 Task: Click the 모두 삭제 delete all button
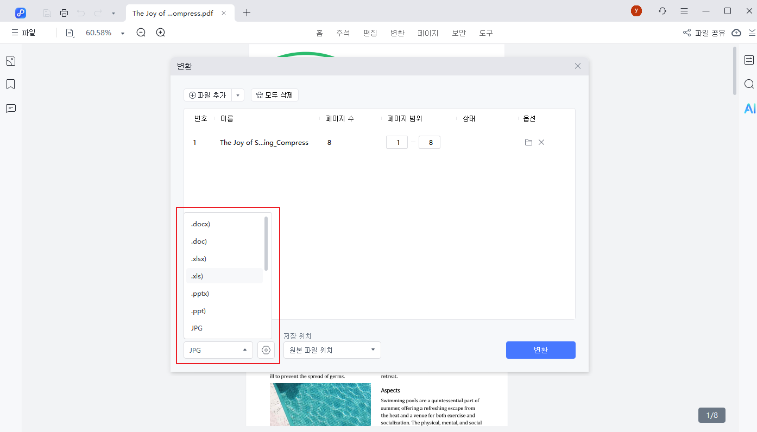(x=274, y=94)
